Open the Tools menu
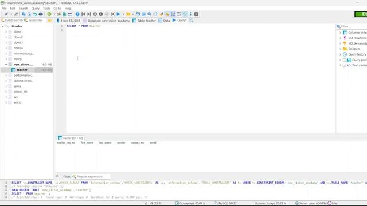This screenshot has height=206, width=367. point(46,9)
